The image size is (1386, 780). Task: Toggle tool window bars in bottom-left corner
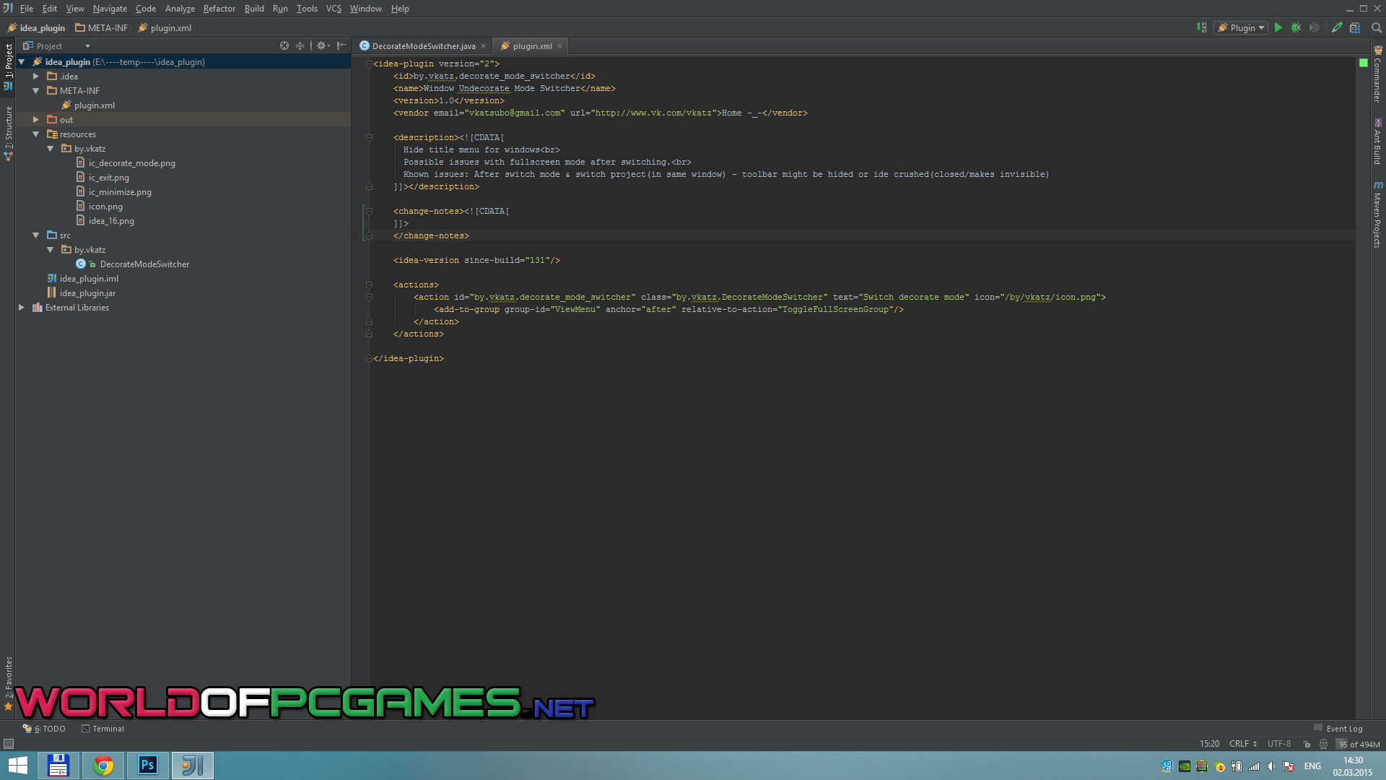point(9,744)
